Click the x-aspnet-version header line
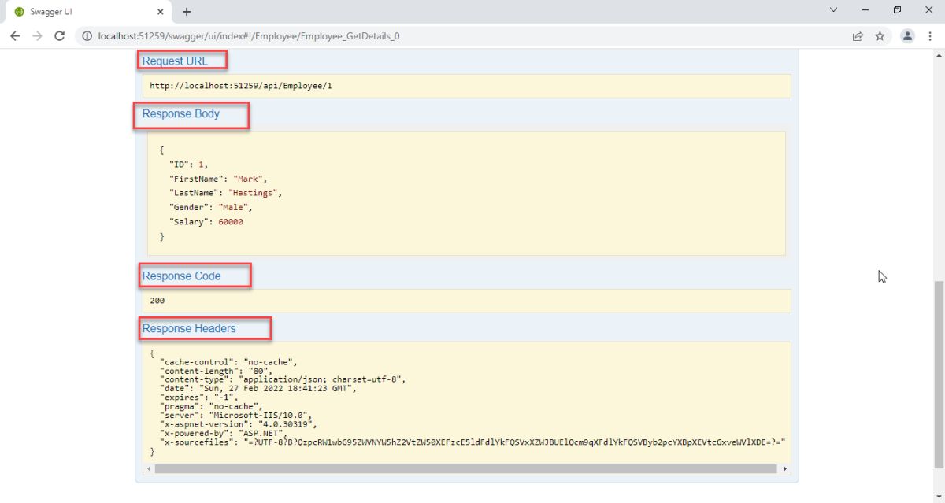Viewport: 945px width, 503px height. click(238, 423)
